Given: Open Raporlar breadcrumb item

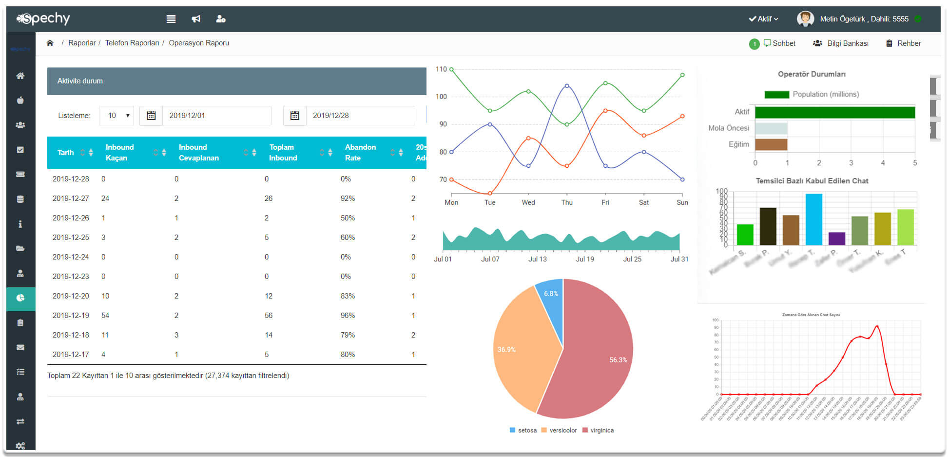Looking at the screenshot, I should click(82, 43).
